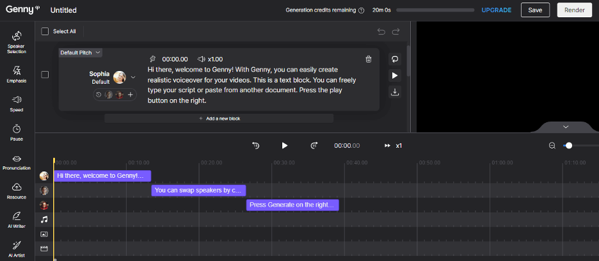Play the timeline
The image size is (599, 261).
point(284,145)
